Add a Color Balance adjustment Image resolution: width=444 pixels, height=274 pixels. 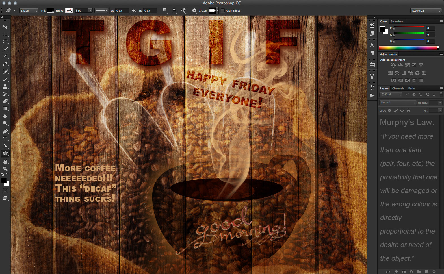(397, 73)
